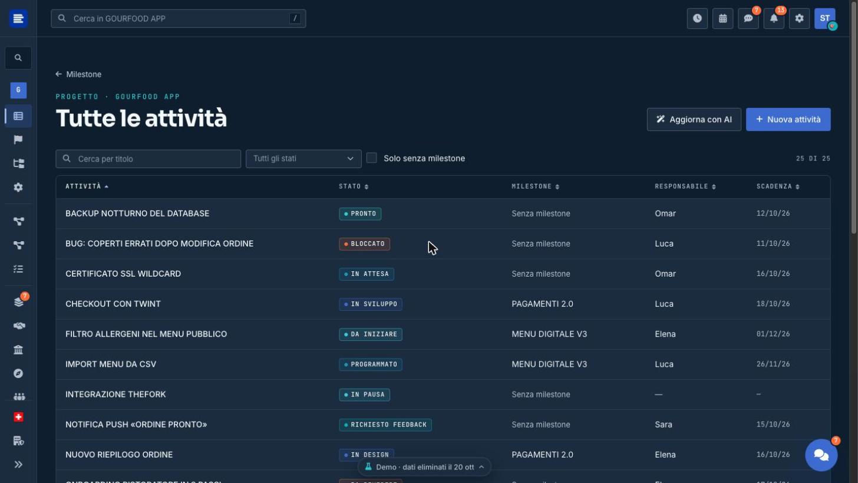Select the activities list icon in sidebar
Screen dimensions: 858x483
pos(18,116)
